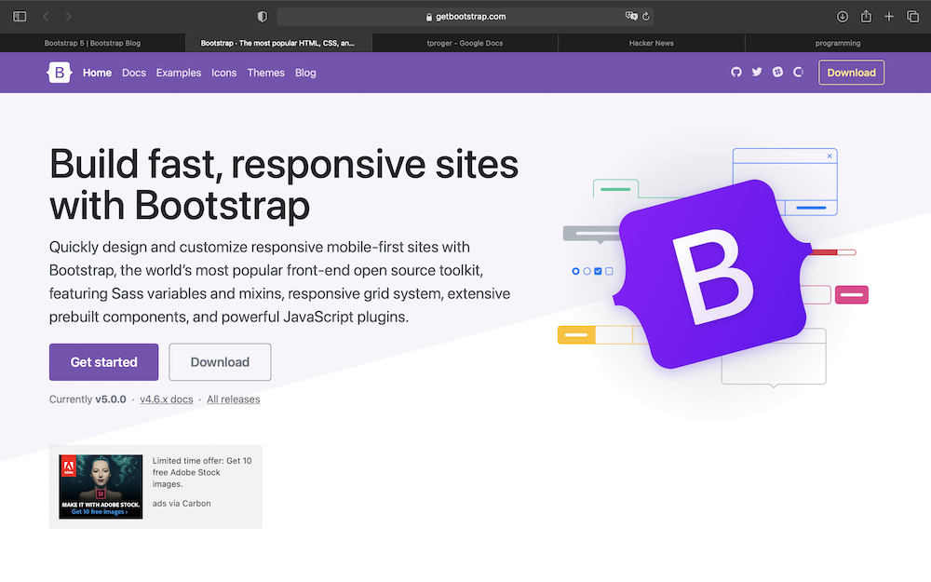Switch to tproger Google Docs tab

465,43
